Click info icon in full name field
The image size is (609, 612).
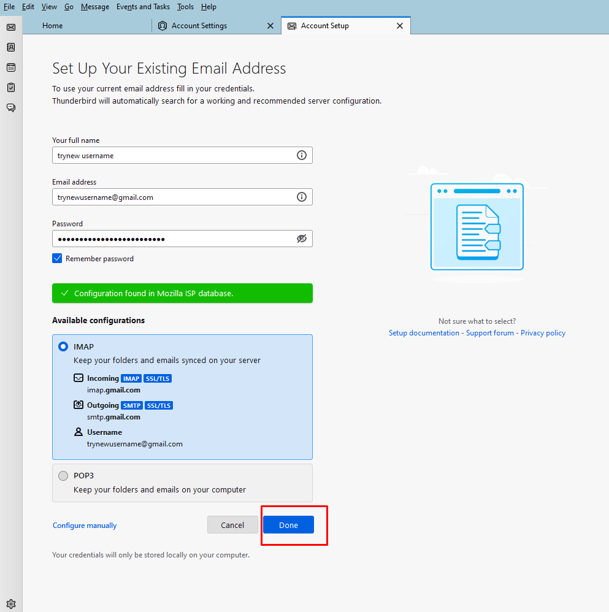click(301, 155)
